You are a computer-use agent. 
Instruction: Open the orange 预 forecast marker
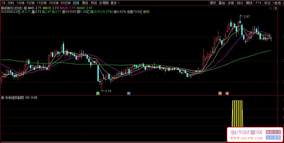point(220,93)
